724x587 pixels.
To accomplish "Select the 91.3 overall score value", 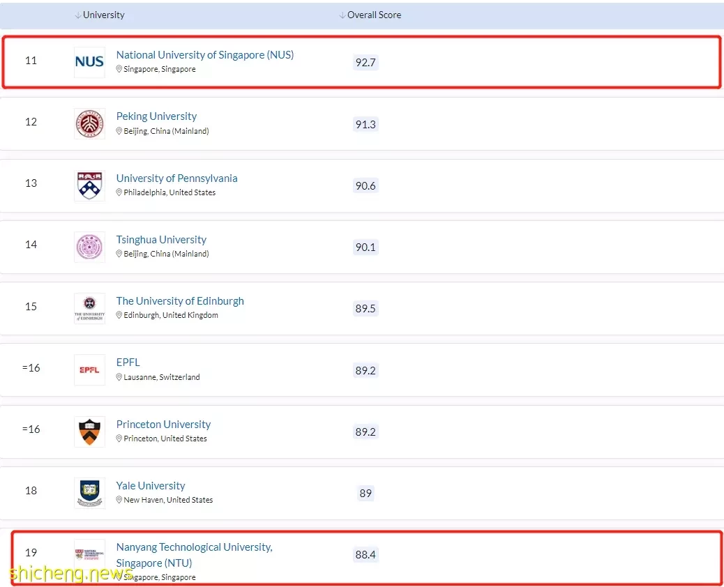I will (365, 124).
